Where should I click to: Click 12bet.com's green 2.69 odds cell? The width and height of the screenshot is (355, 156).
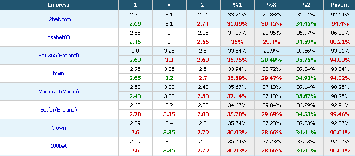pyautogui.click(x=135, y=23)
